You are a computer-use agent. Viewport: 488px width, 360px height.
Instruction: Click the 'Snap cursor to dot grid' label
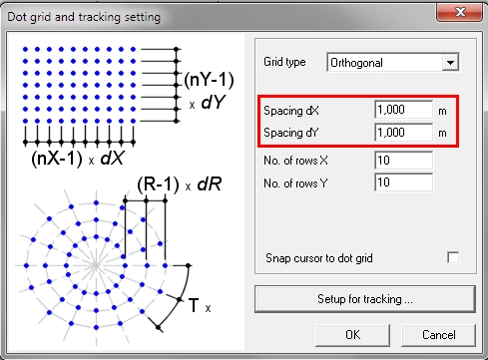[x=319, y=258]
